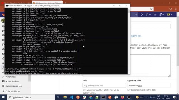Switch to the YouTube browser tab

click(15, 3)
